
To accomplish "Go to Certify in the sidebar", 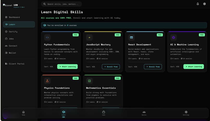I will coord(19,31).
